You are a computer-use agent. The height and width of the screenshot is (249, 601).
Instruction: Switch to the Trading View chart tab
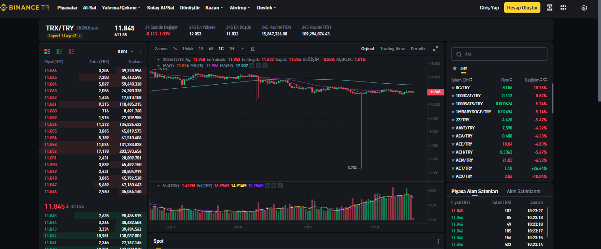(392, 48)
